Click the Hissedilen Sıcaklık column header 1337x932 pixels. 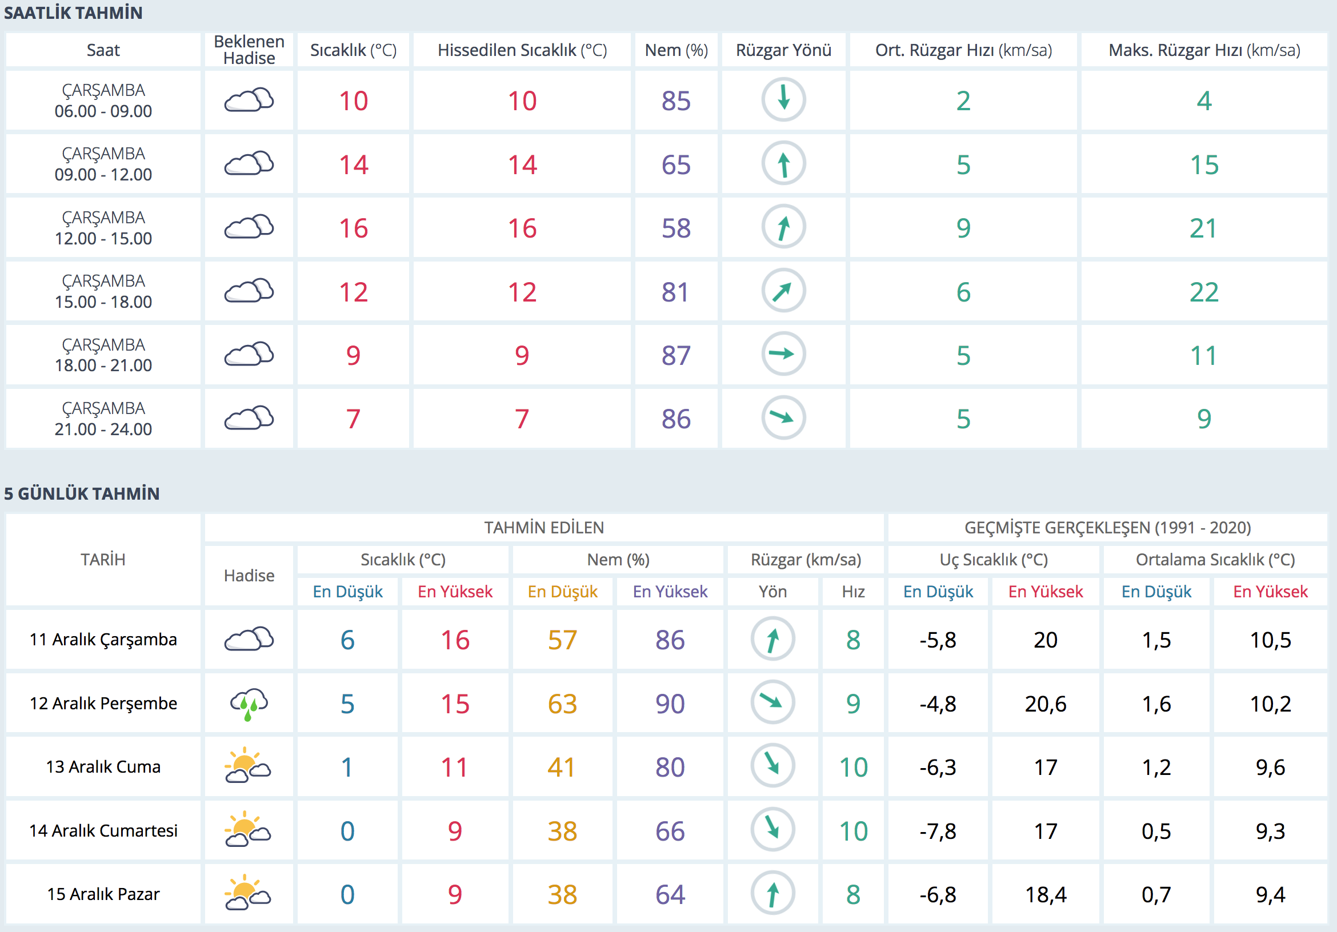click(522, 50)
